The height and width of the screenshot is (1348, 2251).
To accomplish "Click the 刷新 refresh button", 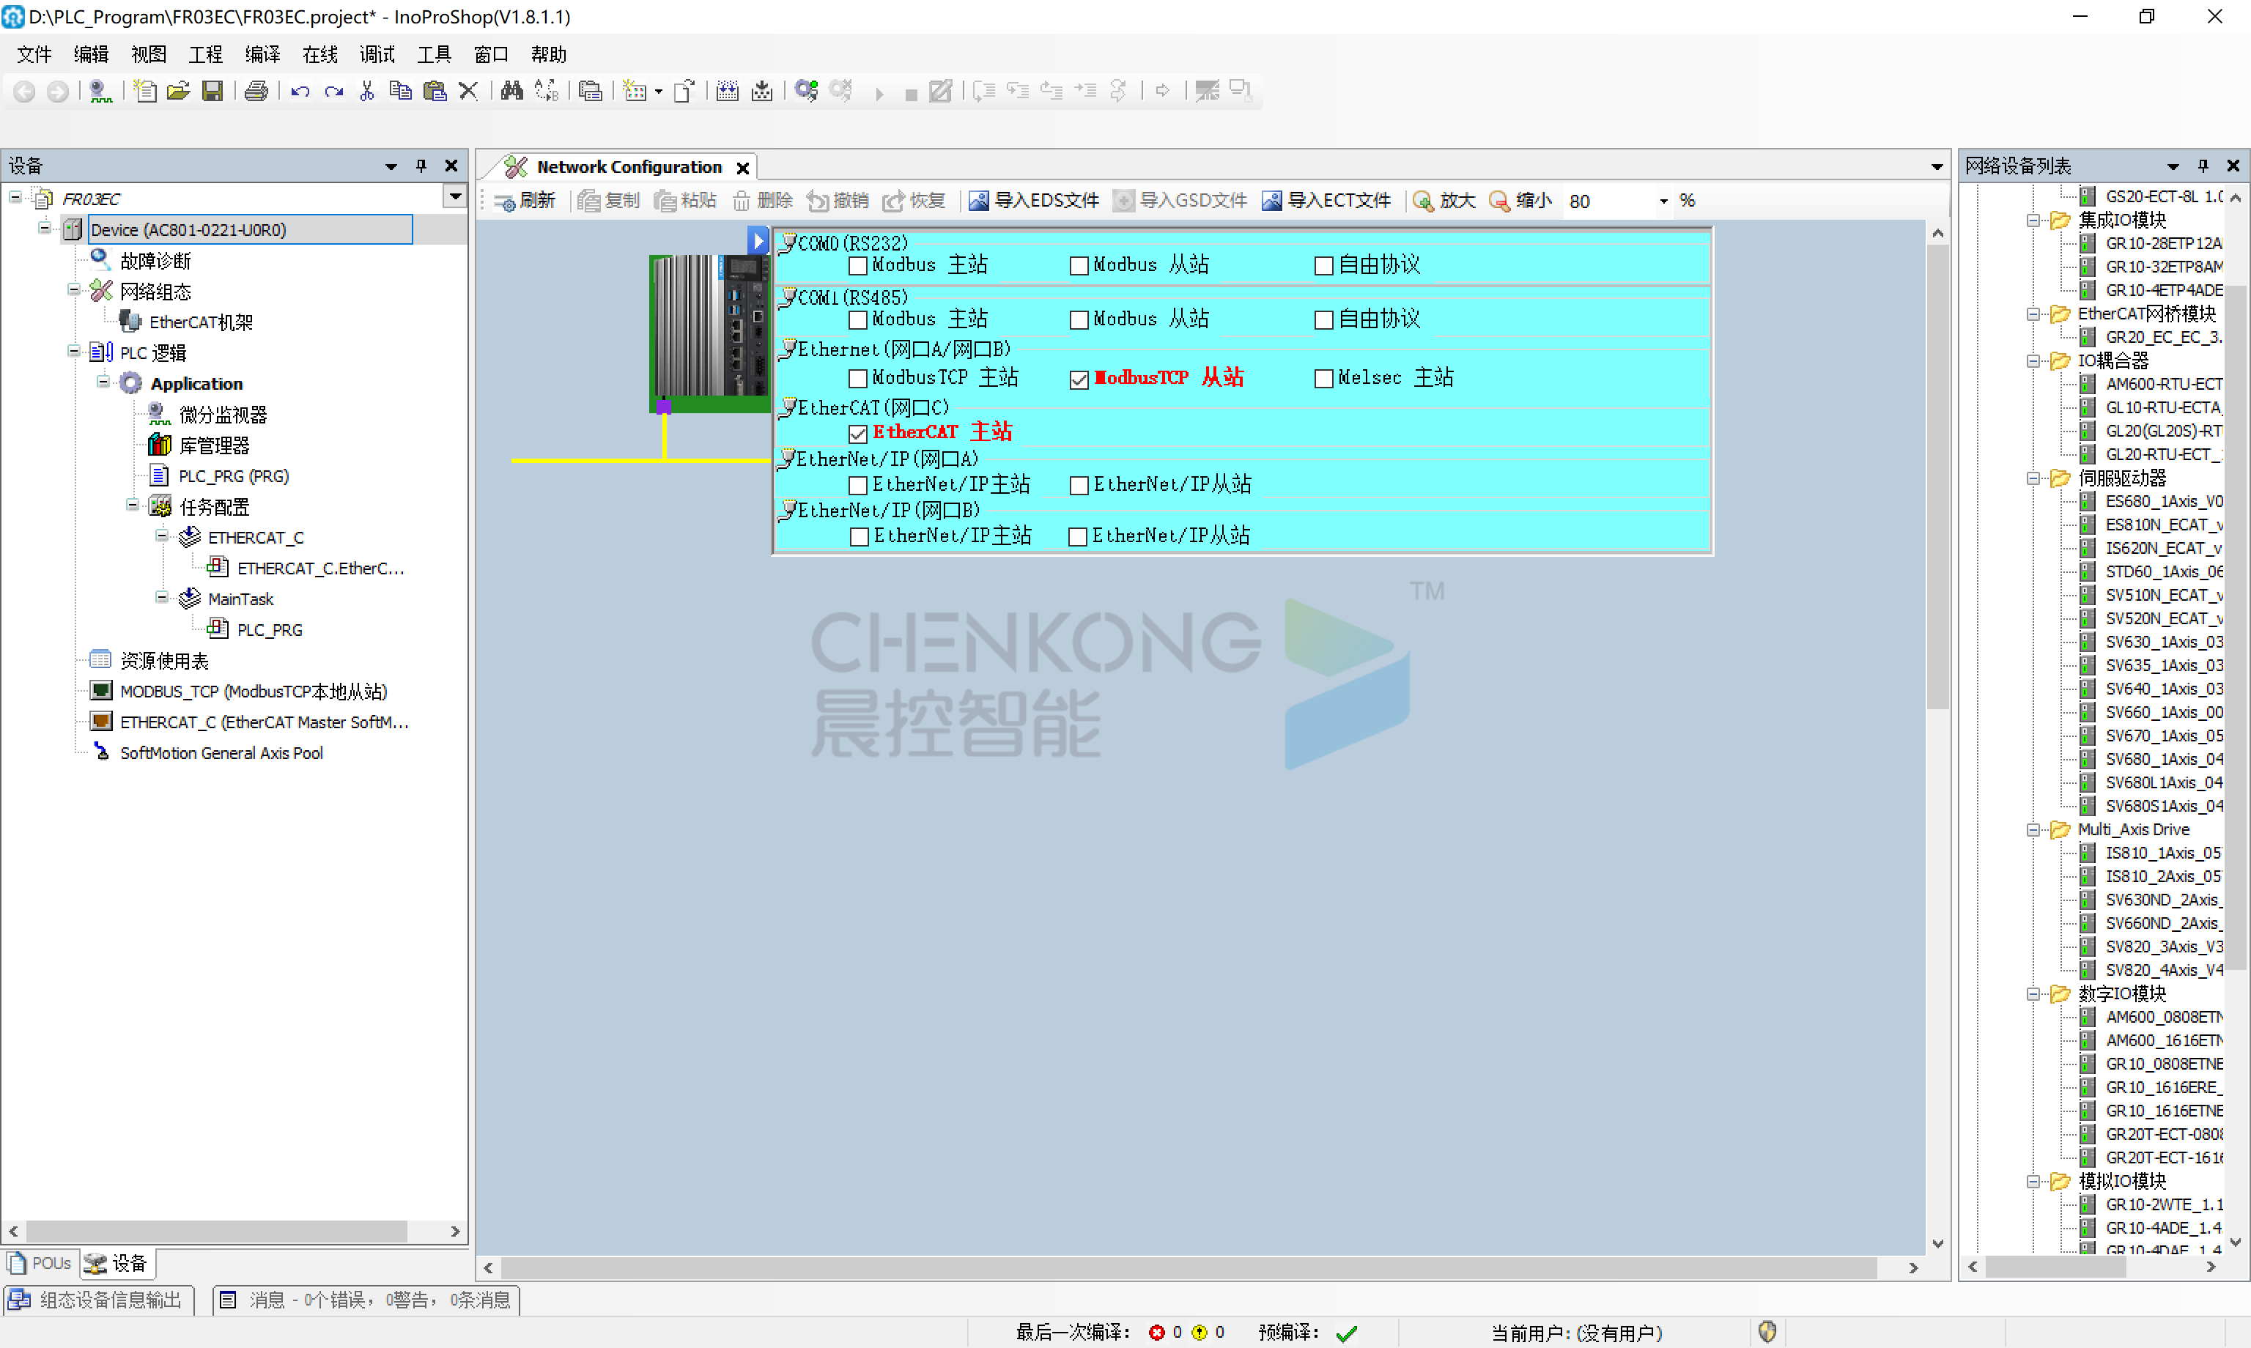I will click(x=525, y=201).
